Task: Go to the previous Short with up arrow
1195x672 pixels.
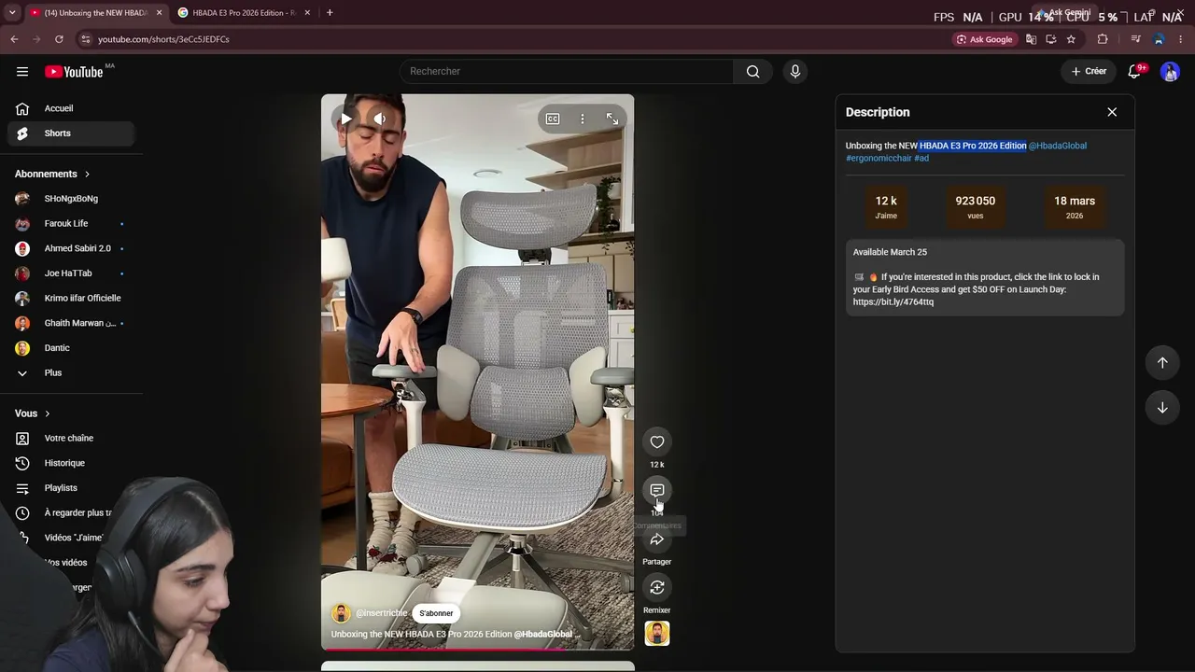Action: click(1162, 362)
